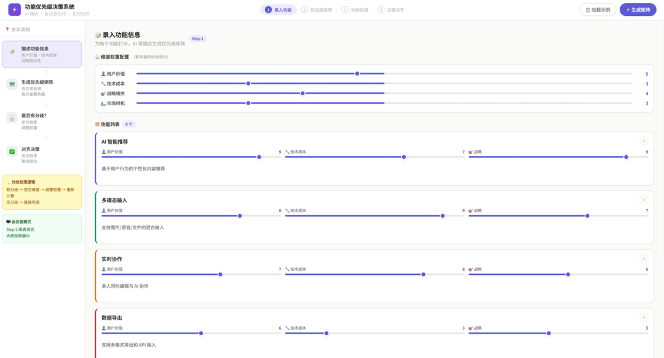The image size is (664, 358).
Task: Open step 4 决策对齐
Action: 392,10
